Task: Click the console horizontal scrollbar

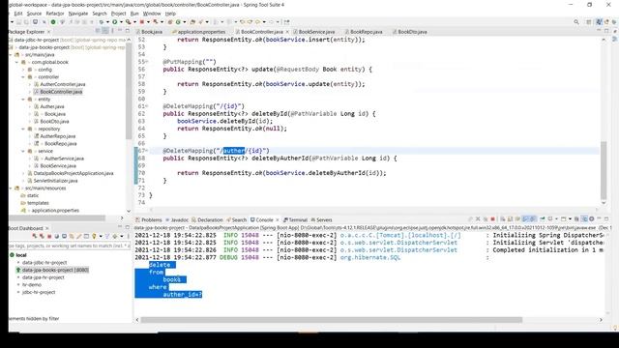Action: [332, 320]
